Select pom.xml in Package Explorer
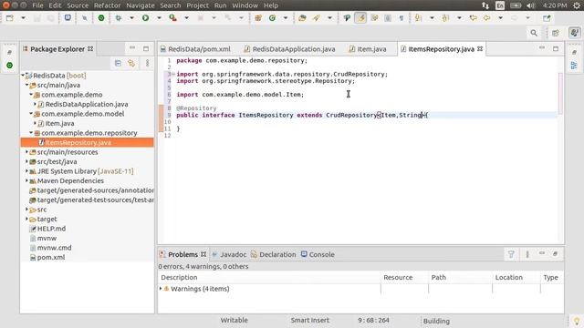This screenshot has height=328, width=584. point(51,257)
